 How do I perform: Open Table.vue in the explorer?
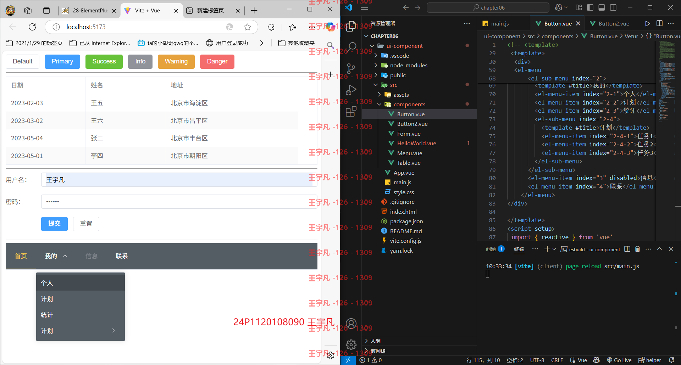click(x=409, y=163)
